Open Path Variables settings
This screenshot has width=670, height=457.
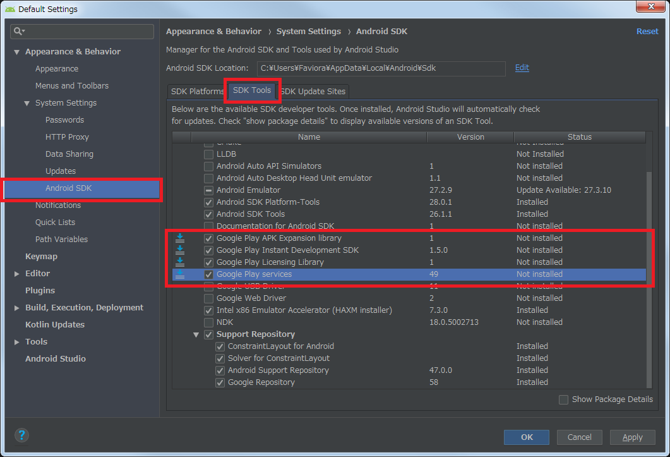click(x=61, y=240)
